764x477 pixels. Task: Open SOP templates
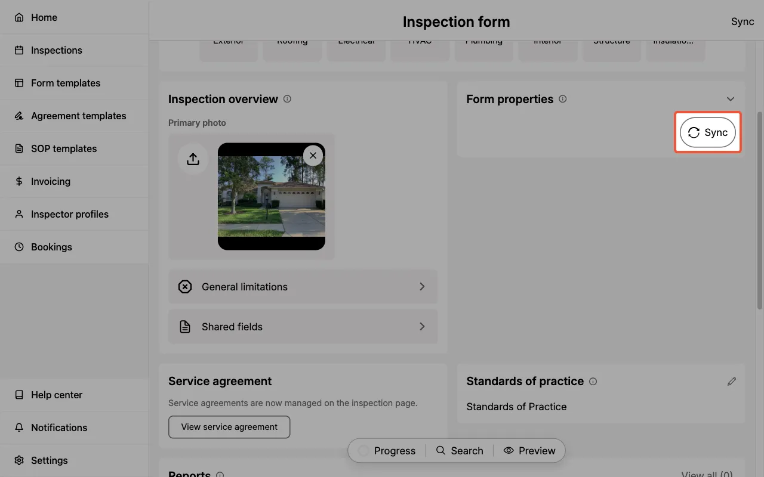pos(74,148)
